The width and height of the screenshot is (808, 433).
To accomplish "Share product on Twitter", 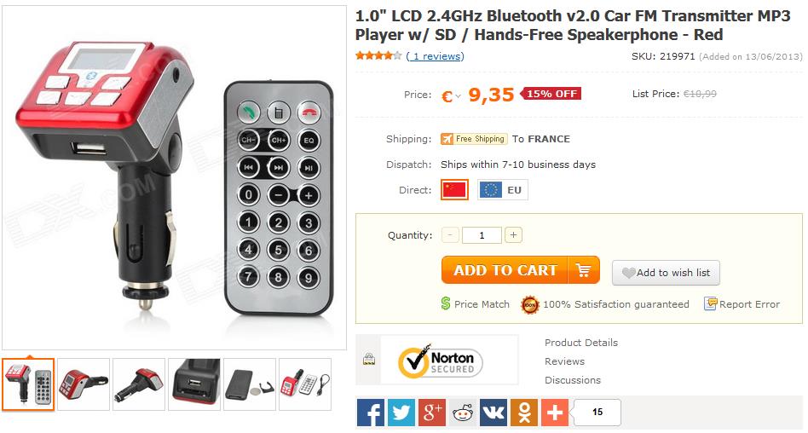I will (401, 413).
